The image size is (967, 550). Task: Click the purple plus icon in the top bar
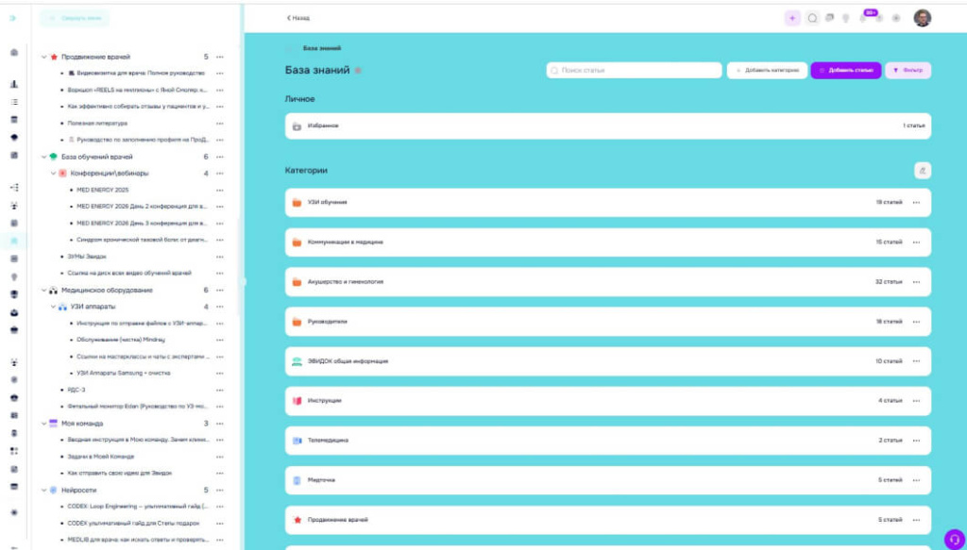click(792, 19)
